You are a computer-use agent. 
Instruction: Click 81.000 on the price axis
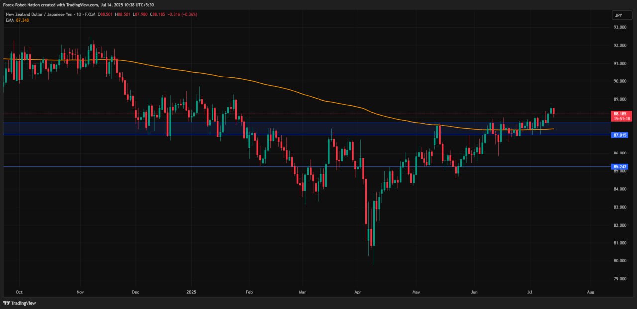pyautogui.click(x=620, y=243)
